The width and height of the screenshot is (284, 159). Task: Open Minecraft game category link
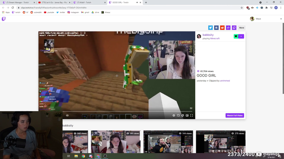point(215,38)
